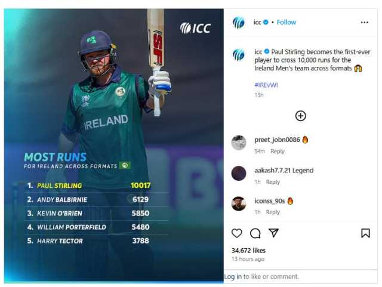The image size is (382, 287).
Task: Reply to aakash7.7.21 Legend comment
Action: 273,182
